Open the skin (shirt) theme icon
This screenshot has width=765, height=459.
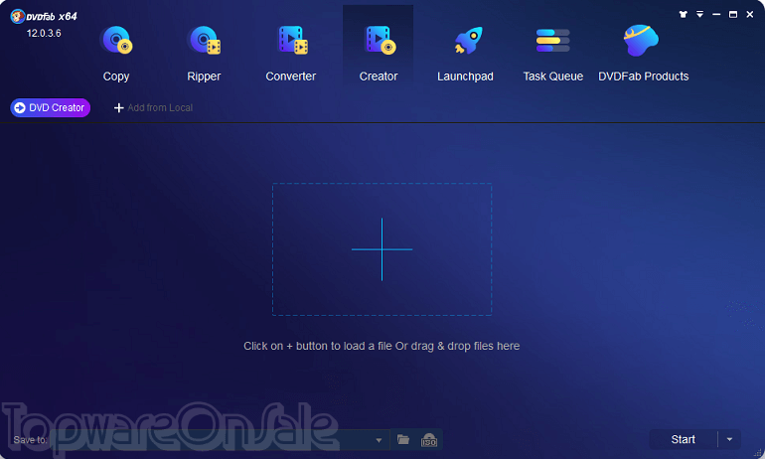tap(684, 15)
